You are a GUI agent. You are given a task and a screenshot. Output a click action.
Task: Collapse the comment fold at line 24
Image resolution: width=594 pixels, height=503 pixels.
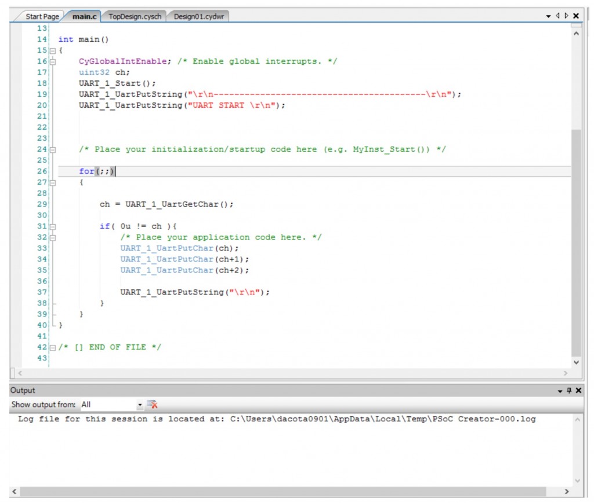pyautogui.click(x=53, y=150)
